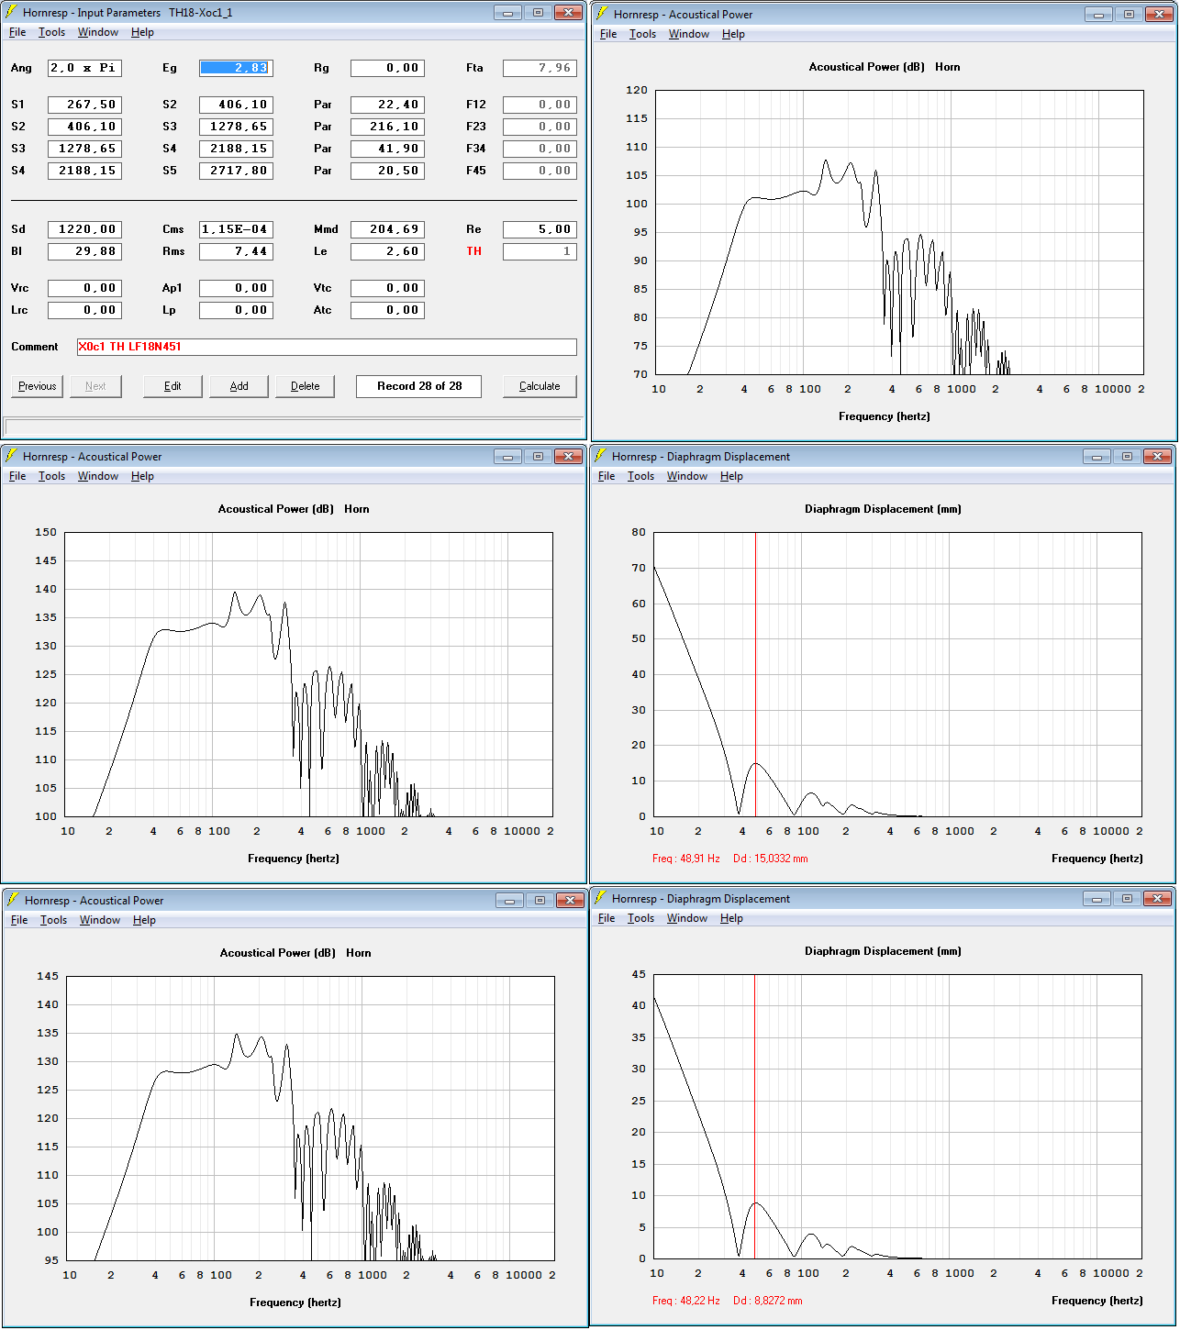1180x1330 pixels.
Task: Click the Le field showing 2,60
Action: [x=387, y=251]
